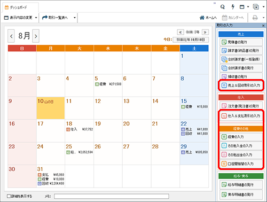Select the 仕入 ¥37,752 entry on August 18
The width and height of the screenshot is (267, 202).
tap(80, 129)
